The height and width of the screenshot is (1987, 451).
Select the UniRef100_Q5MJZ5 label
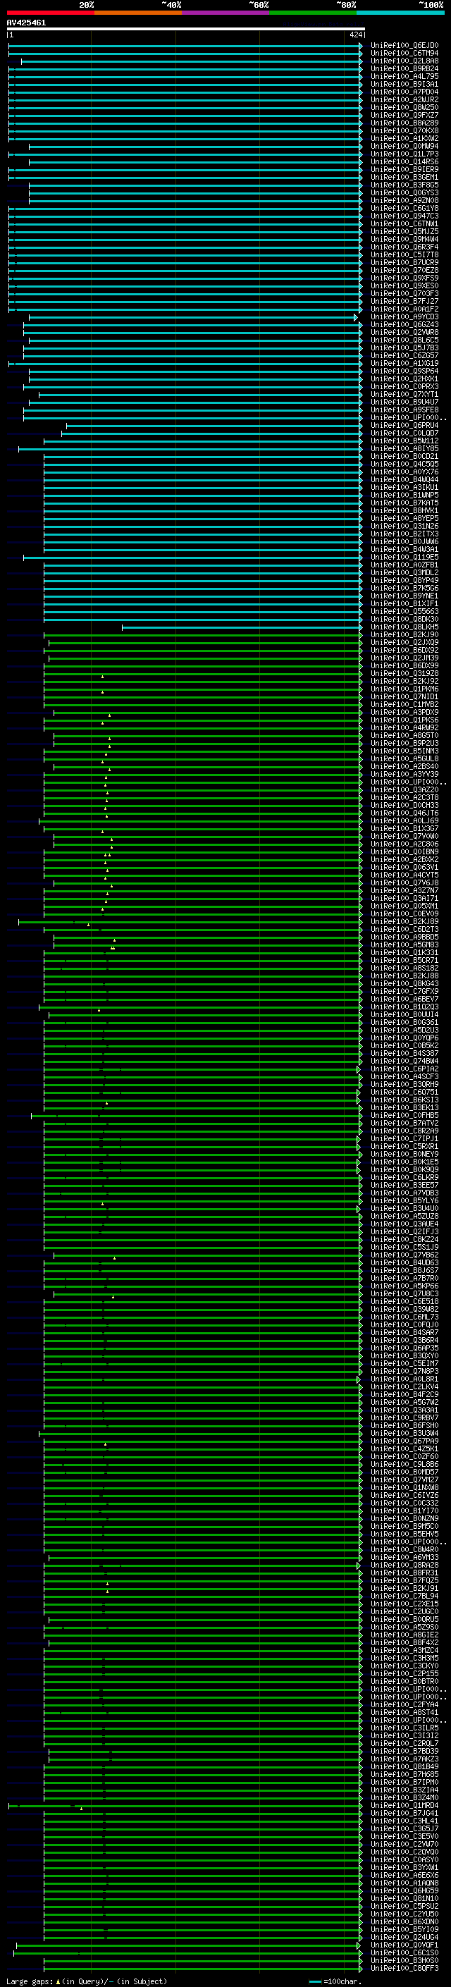point(404,231)
